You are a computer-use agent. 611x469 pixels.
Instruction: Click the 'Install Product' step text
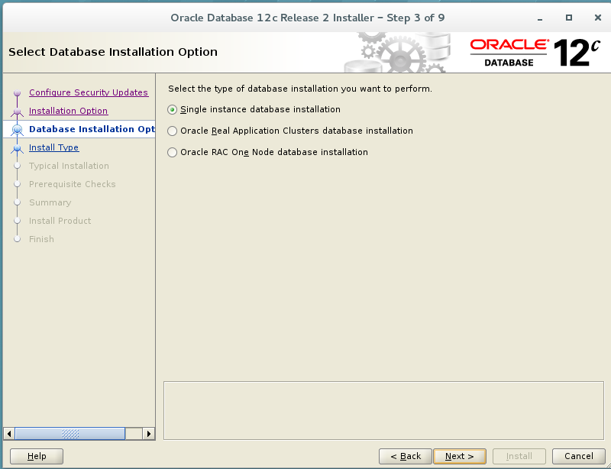pyautogui.click(x=60, y=221)
